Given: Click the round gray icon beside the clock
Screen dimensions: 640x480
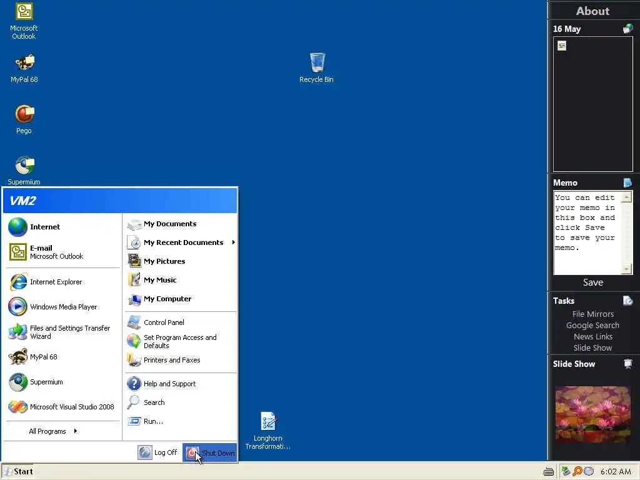Looking at the screenshot, I should (x=589, y=471).
